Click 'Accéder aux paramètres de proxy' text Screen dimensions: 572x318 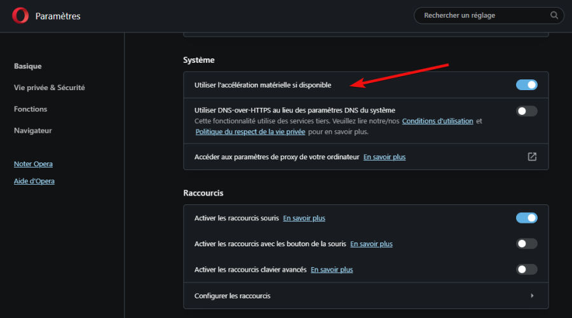pos(277,157)
